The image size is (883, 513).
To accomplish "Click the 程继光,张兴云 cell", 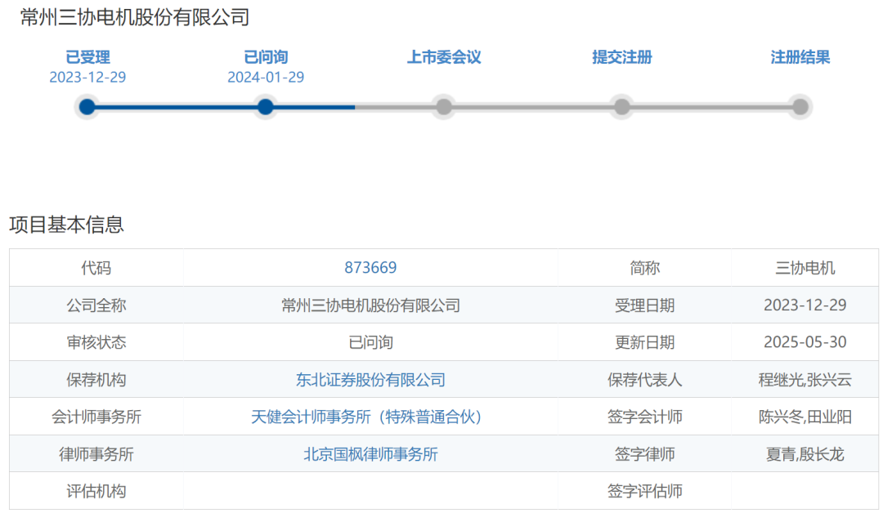I will pos(805,380).
